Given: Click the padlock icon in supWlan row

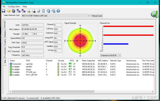Looking at the screenshot, I should (58, 64).
